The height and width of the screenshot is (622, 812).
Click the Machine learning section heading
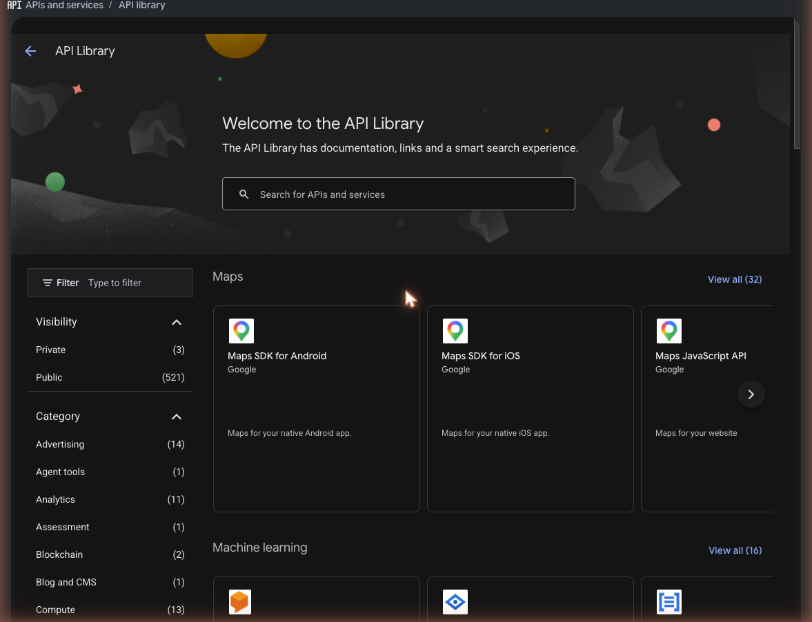tap(260, 548)
